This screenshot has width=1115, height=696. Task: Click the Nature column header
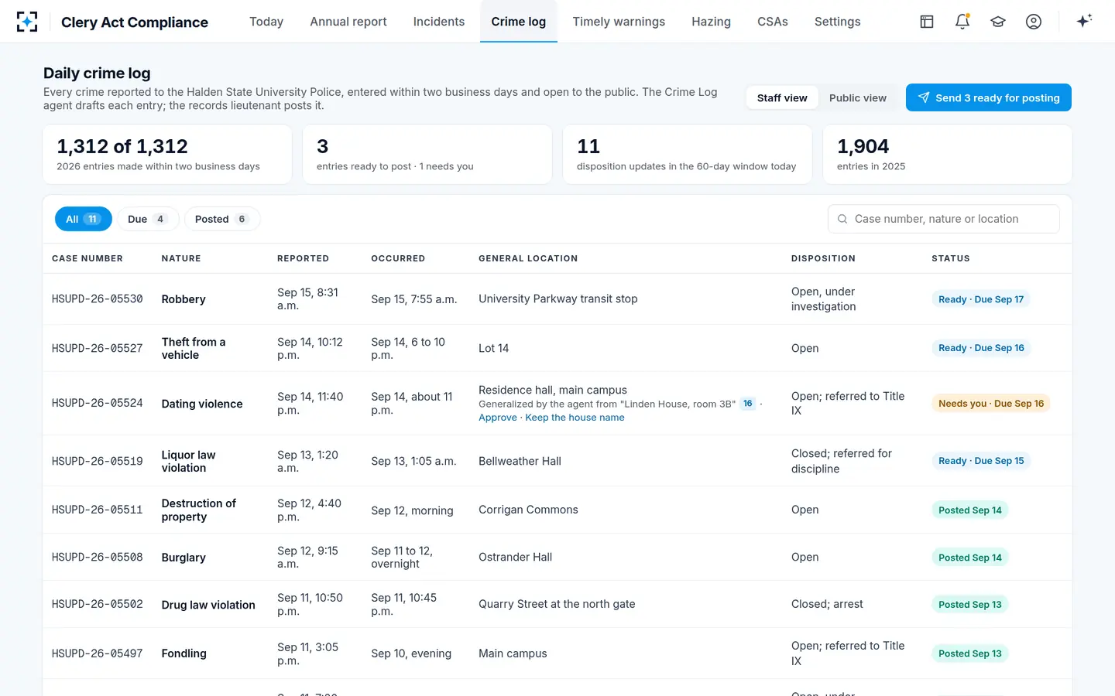(x=181, y=258)
